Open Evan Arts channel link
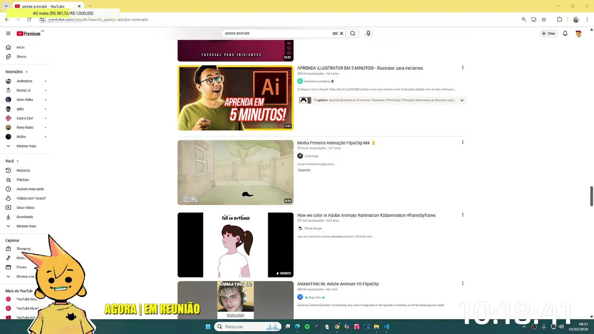 (x=315, y=297)
